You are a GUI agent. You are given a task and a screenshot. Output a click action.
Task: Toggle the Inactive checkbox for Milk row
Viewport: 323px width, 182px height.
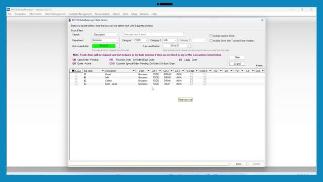(x=205, y=77)
